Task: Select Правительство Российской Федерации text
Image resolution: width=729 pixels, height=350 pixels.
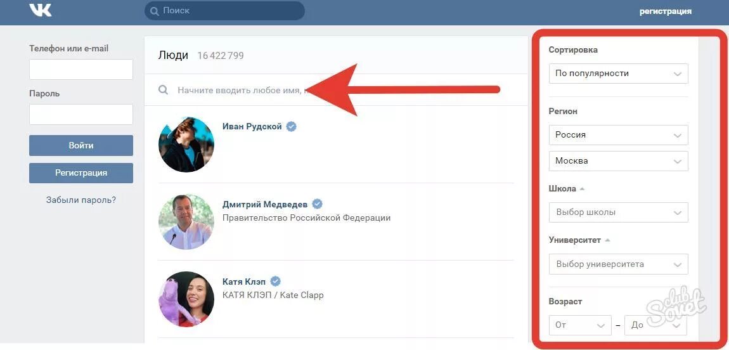Action: point(306,217)
